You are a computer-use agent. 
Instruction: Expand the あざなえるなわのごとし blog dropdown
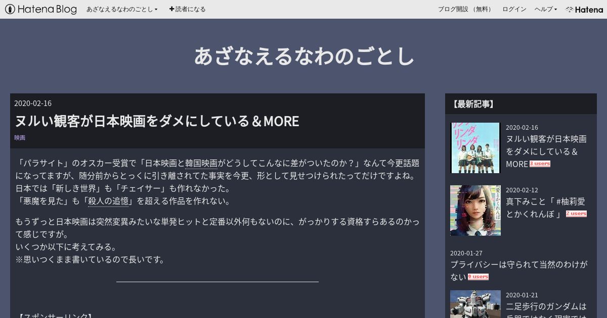pos(122,9)
